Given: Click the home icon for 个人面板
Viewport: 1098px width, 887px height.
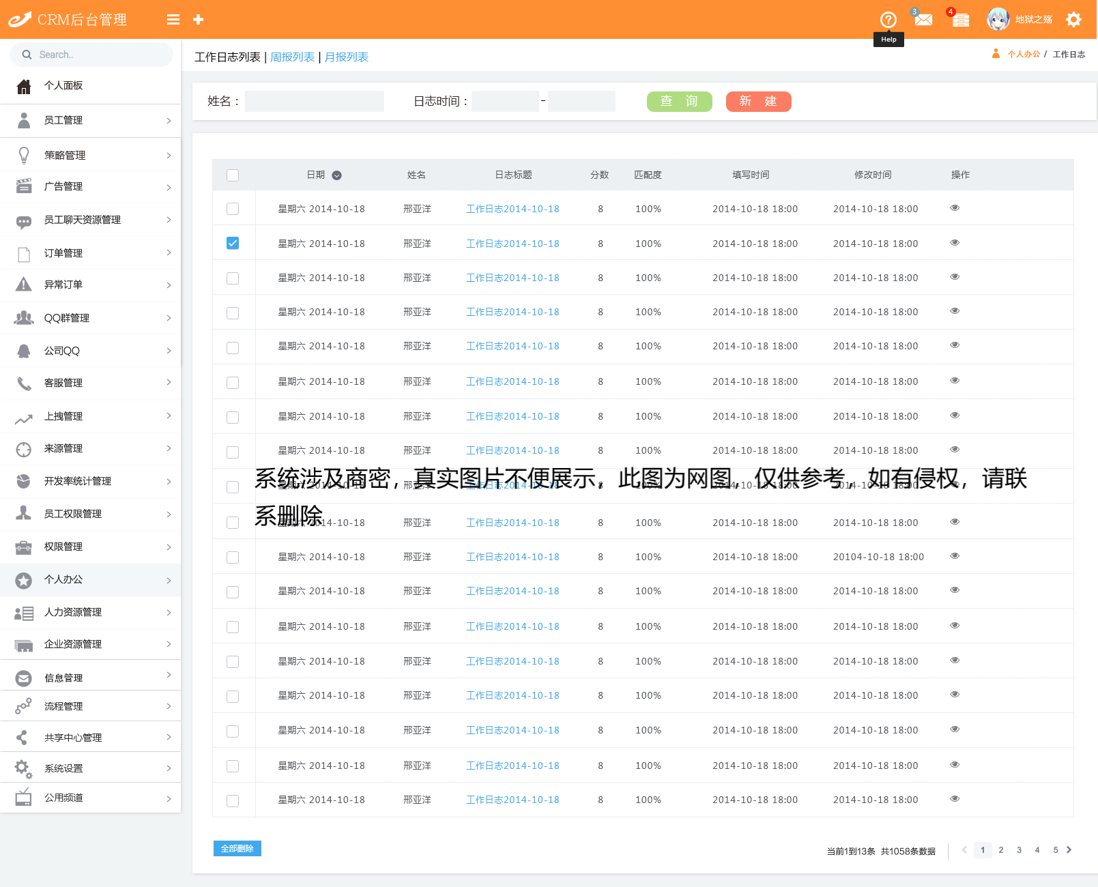Looking at the screenshot, I should point(24,86).
